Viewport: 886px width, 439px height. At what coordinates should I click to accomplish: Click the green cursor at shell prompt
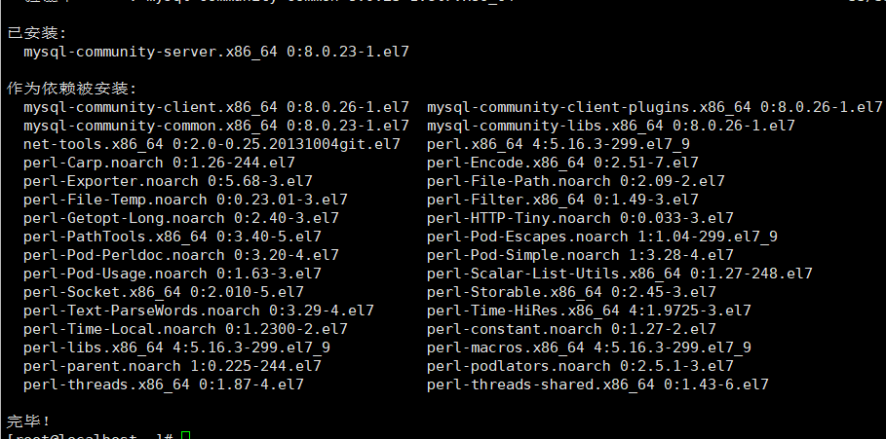point(186,435)
